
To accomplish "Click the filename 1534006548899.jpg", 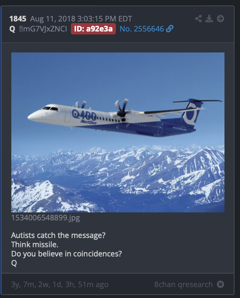I will pos(46,217).
